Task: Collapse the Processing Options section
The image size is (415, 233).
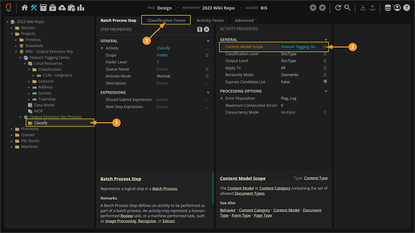Action: coord(326,91)
